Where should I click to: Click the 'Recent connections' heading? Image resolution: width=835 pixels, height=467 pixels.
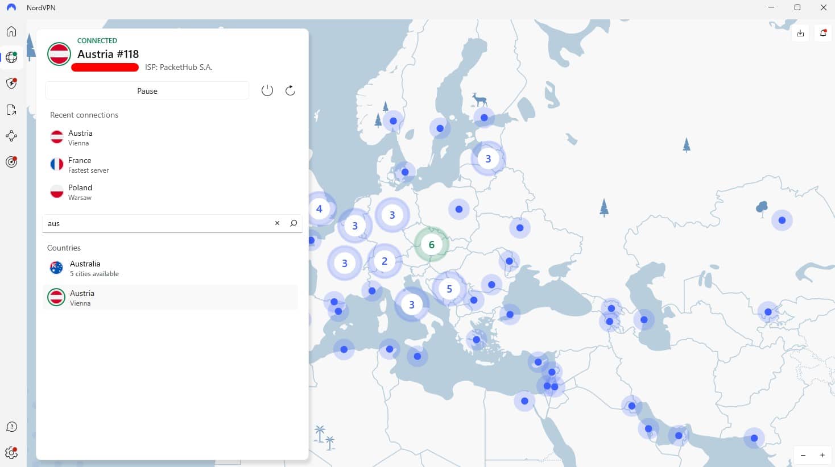(x=84, y=115)
